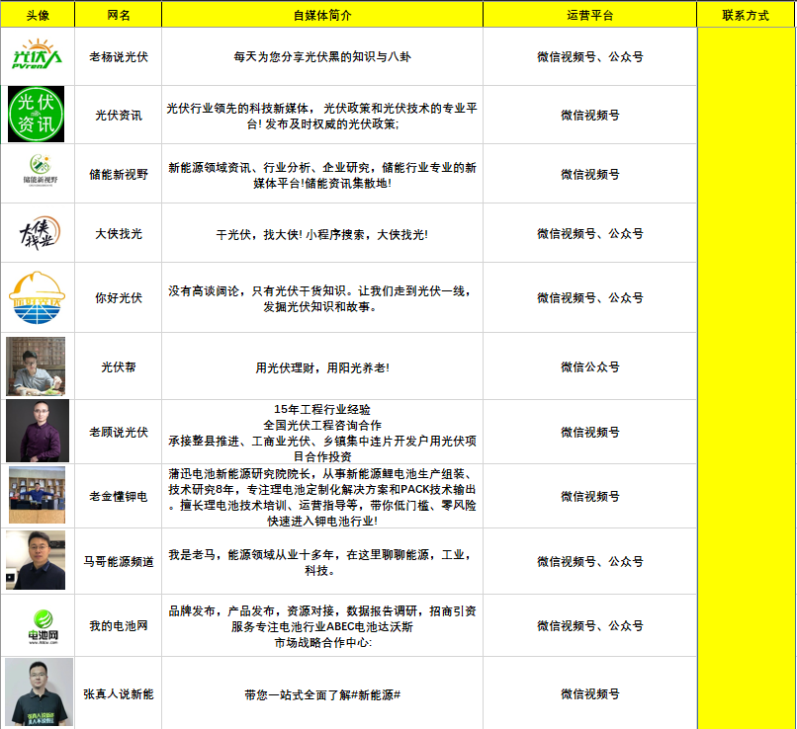Click the 张真人说新能 avatar photo
Viewport: 797px width, 729px height.
click(39, 693)
